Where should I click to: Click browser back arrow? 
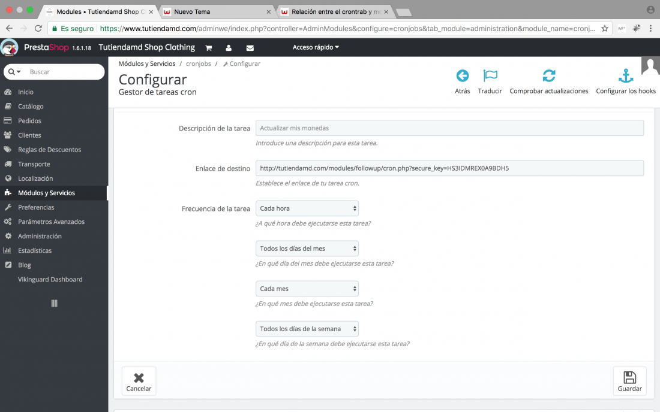click(9, 29)
